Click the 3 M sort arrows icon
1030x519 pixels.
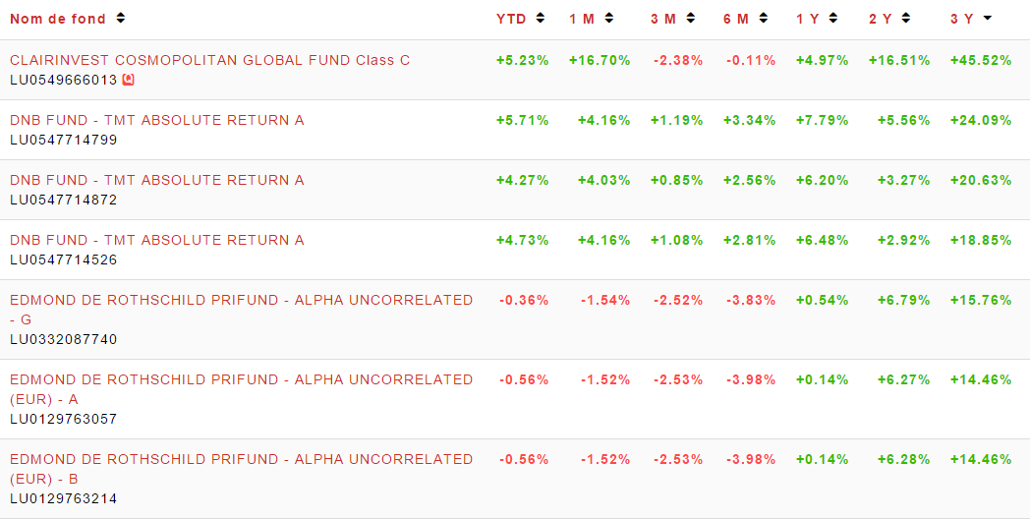pos(690,19)
